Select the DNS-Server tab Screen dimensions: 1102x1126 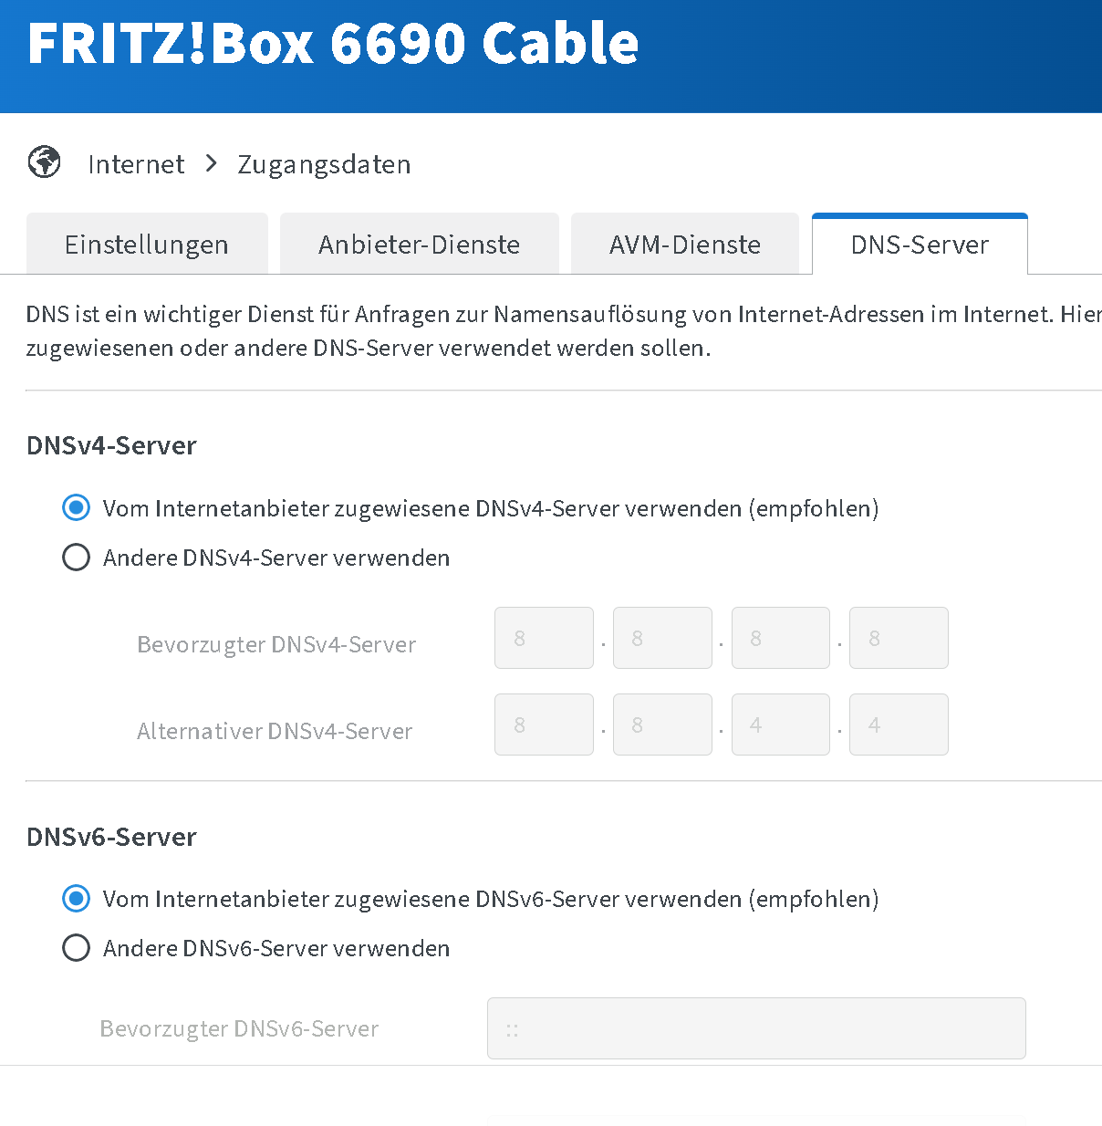[x=920, y=244]
